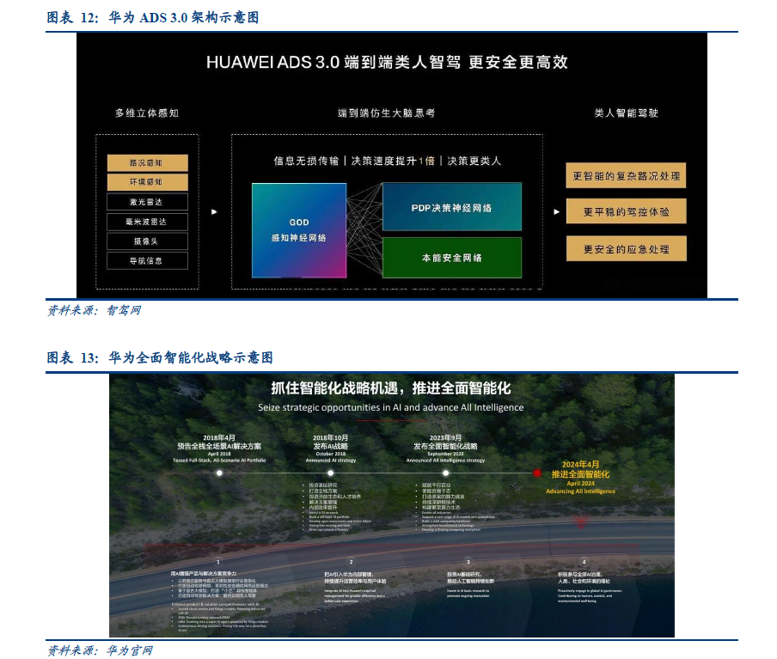Click the green '本能安全网络' block

tap(452, 258)
